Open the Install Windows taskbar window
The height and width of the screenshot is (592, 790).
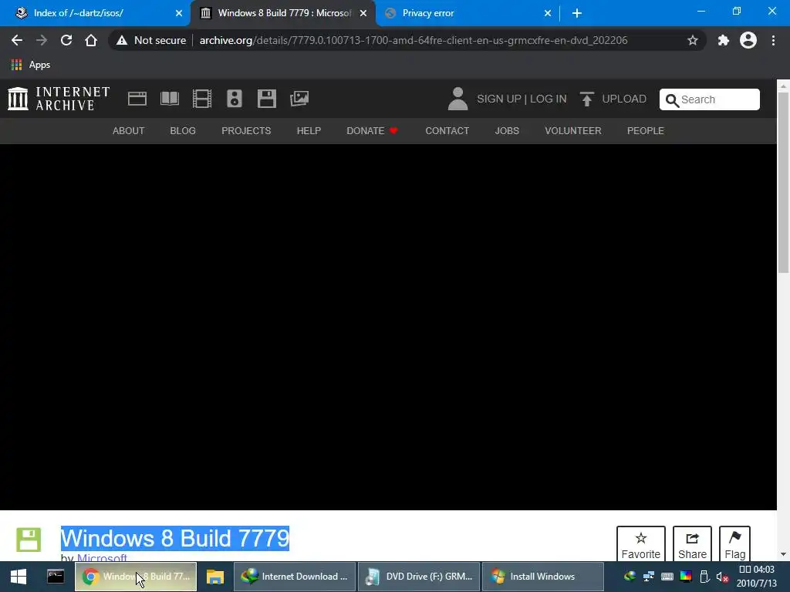point(542,577)
